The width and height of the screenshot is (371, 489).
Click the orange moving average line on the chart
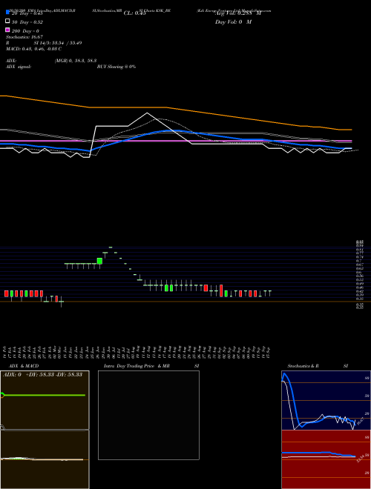coord(176,109)
